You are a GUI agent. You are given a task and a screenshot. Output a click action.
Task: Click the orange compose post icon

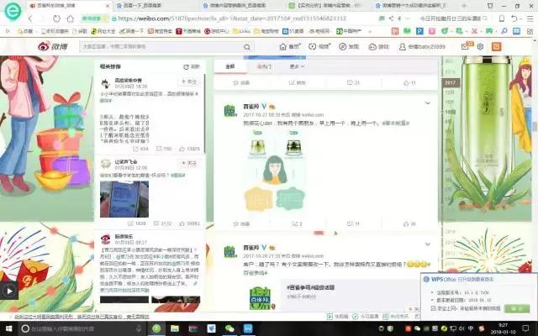pos(496,47)
